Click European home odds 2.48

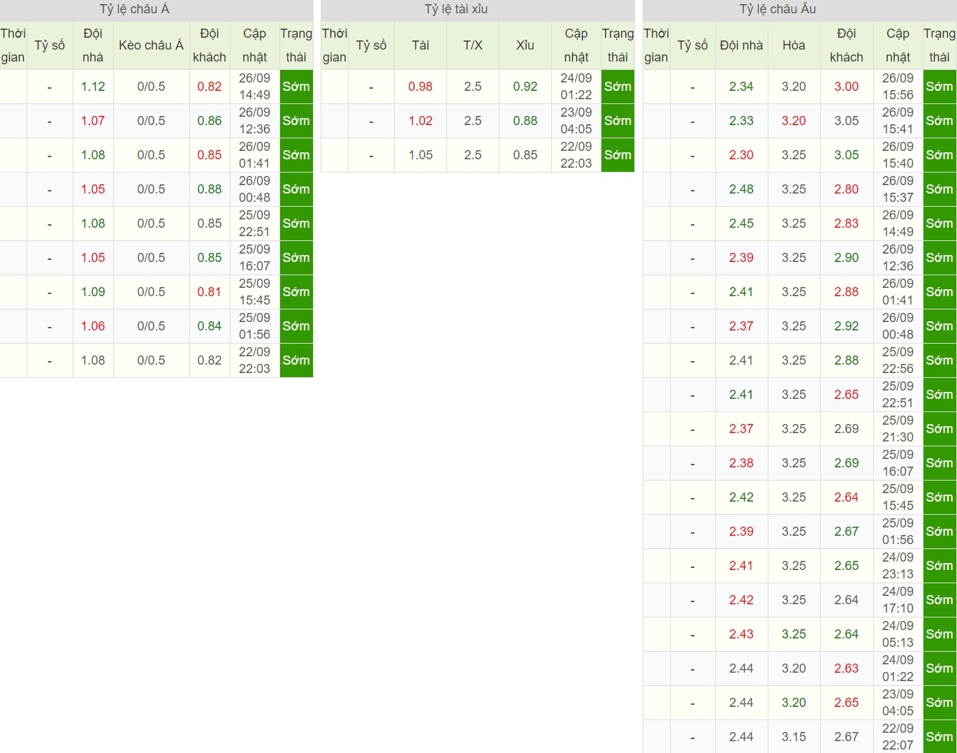pos(741,189)
